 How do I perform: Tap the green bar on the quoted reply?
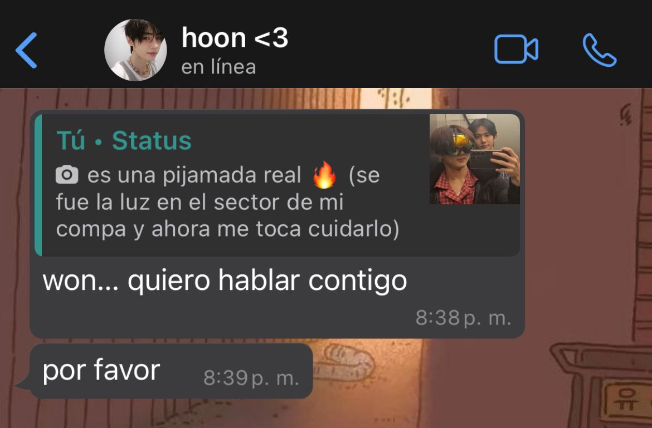pos(38,185)
